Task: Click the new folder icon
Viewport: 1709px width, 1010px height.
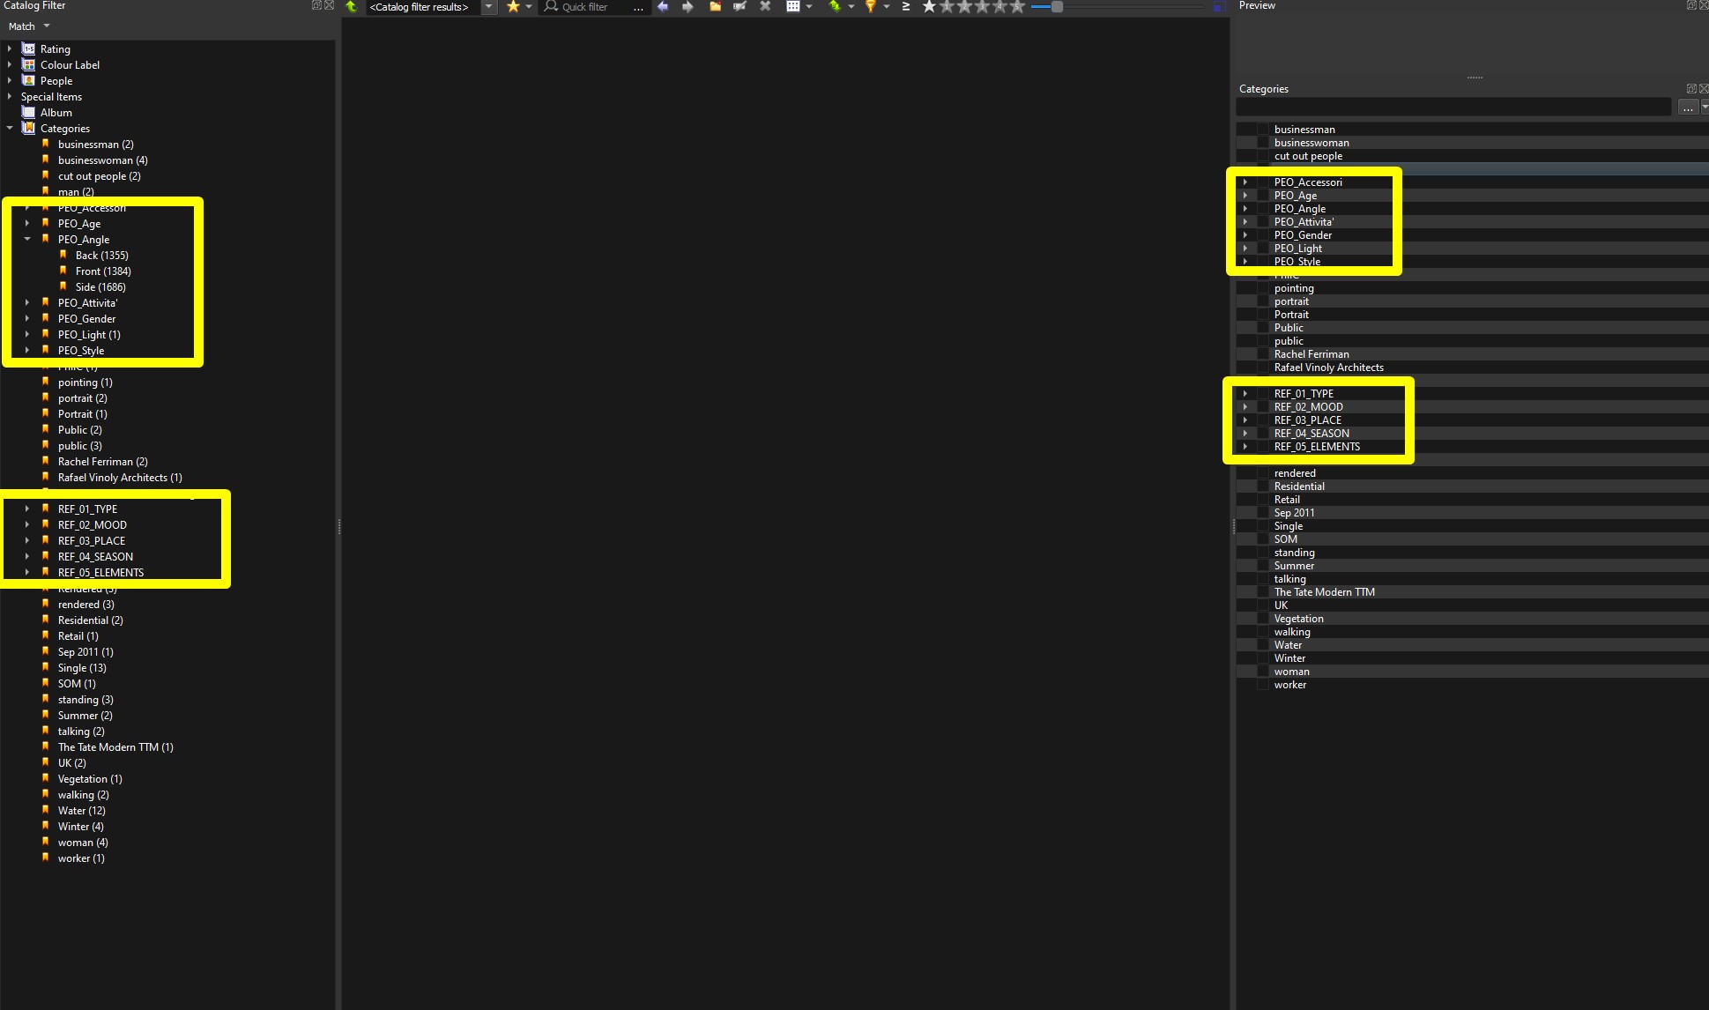Action: pos(716,6)
